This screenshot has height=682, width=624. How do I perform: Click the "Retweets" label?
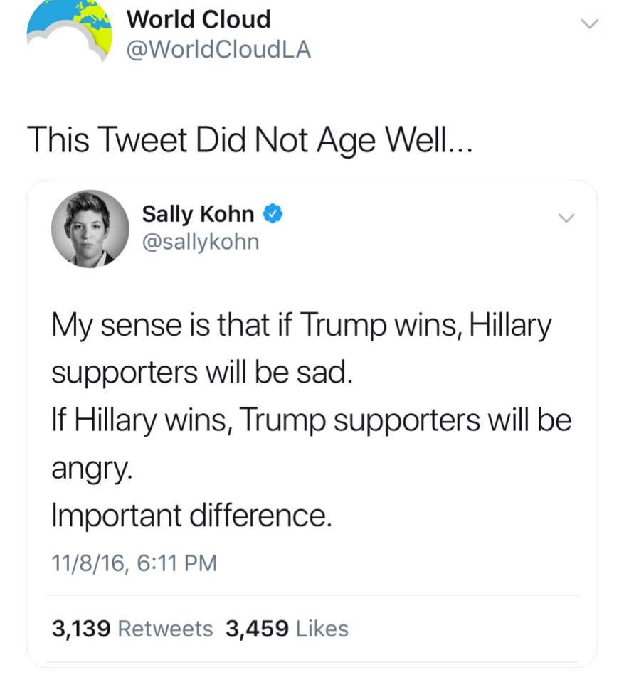point(165,629)
